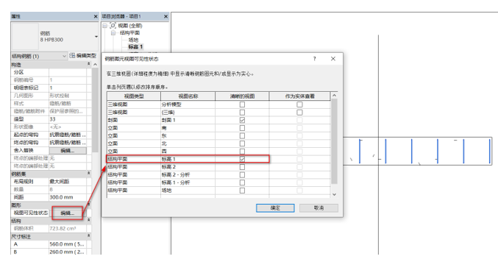Select the 剖面 1 row name cell
498x273 pixels.
[188, 120]
